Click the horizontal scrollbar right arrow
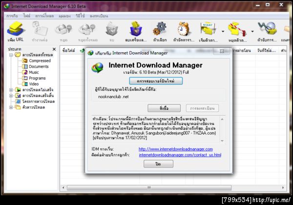 (283, 187)
